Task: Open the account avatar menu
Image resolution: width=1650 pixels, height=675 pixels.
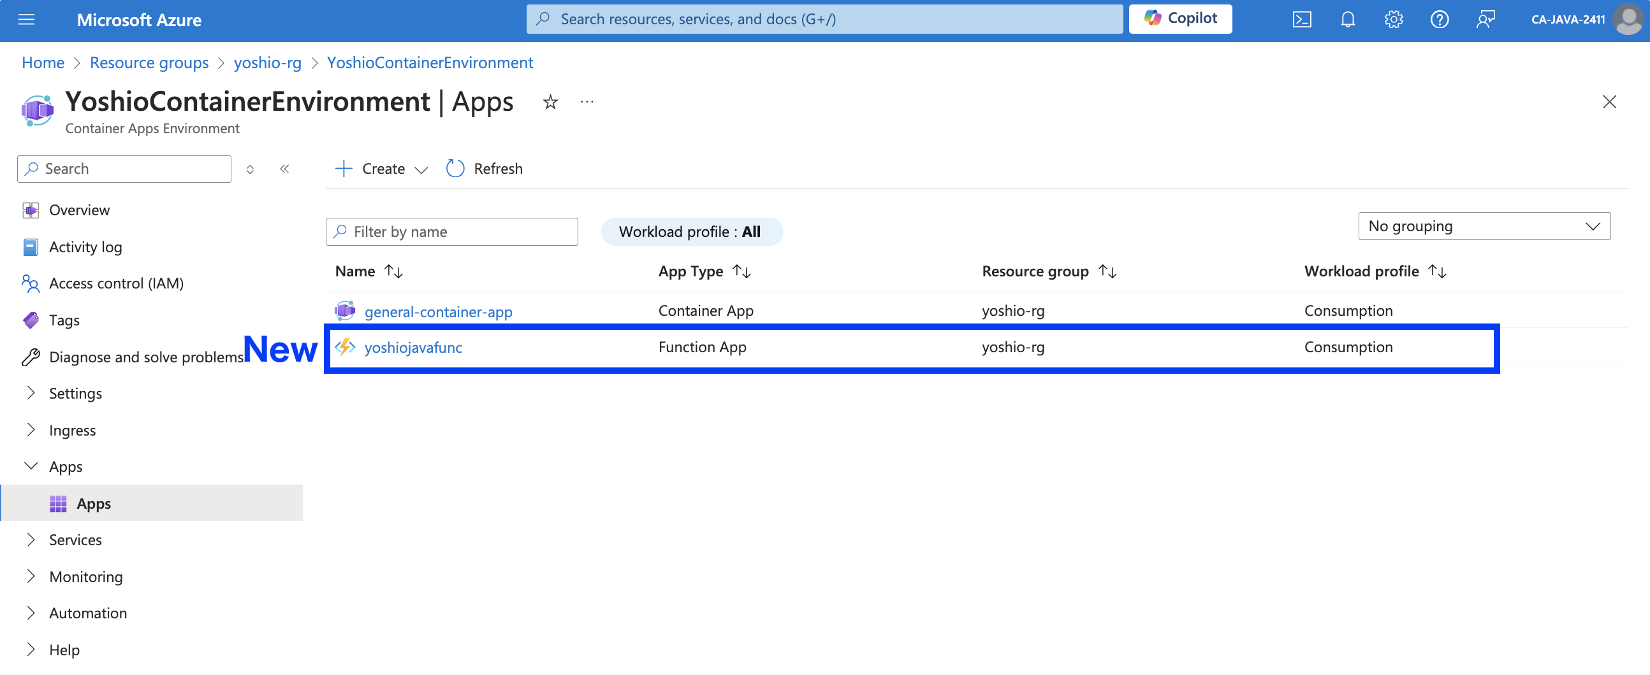Action: click(x=1628, y=20)
